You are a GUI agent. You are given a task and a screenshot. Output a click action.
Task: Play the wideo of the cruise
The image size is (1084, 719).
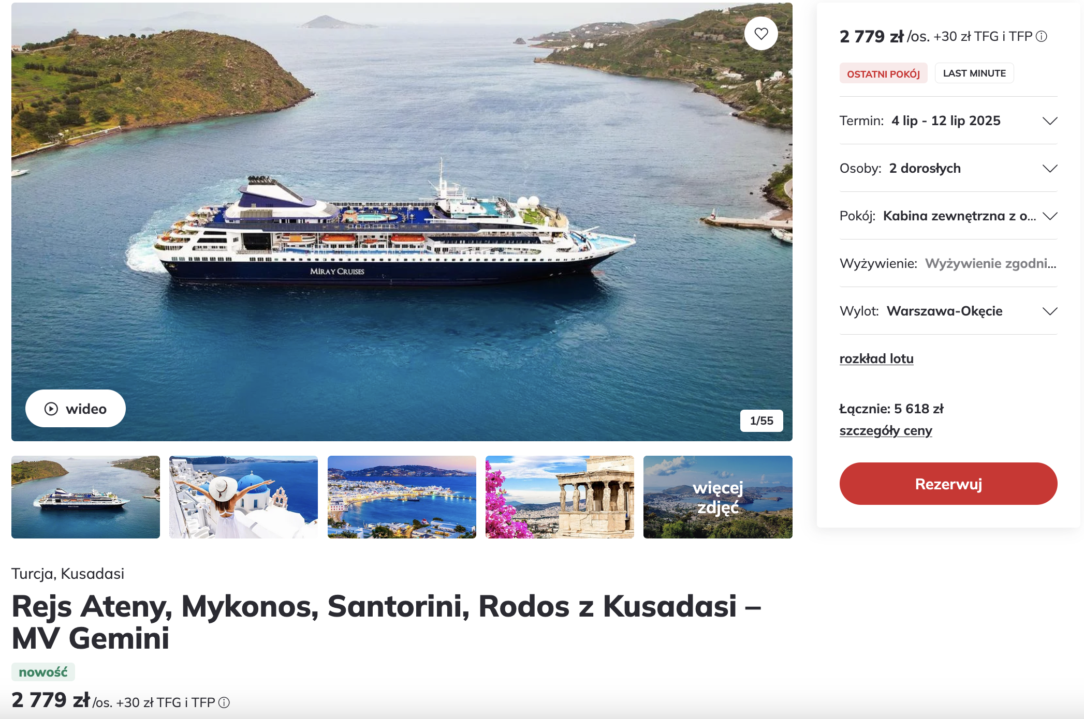76,409
